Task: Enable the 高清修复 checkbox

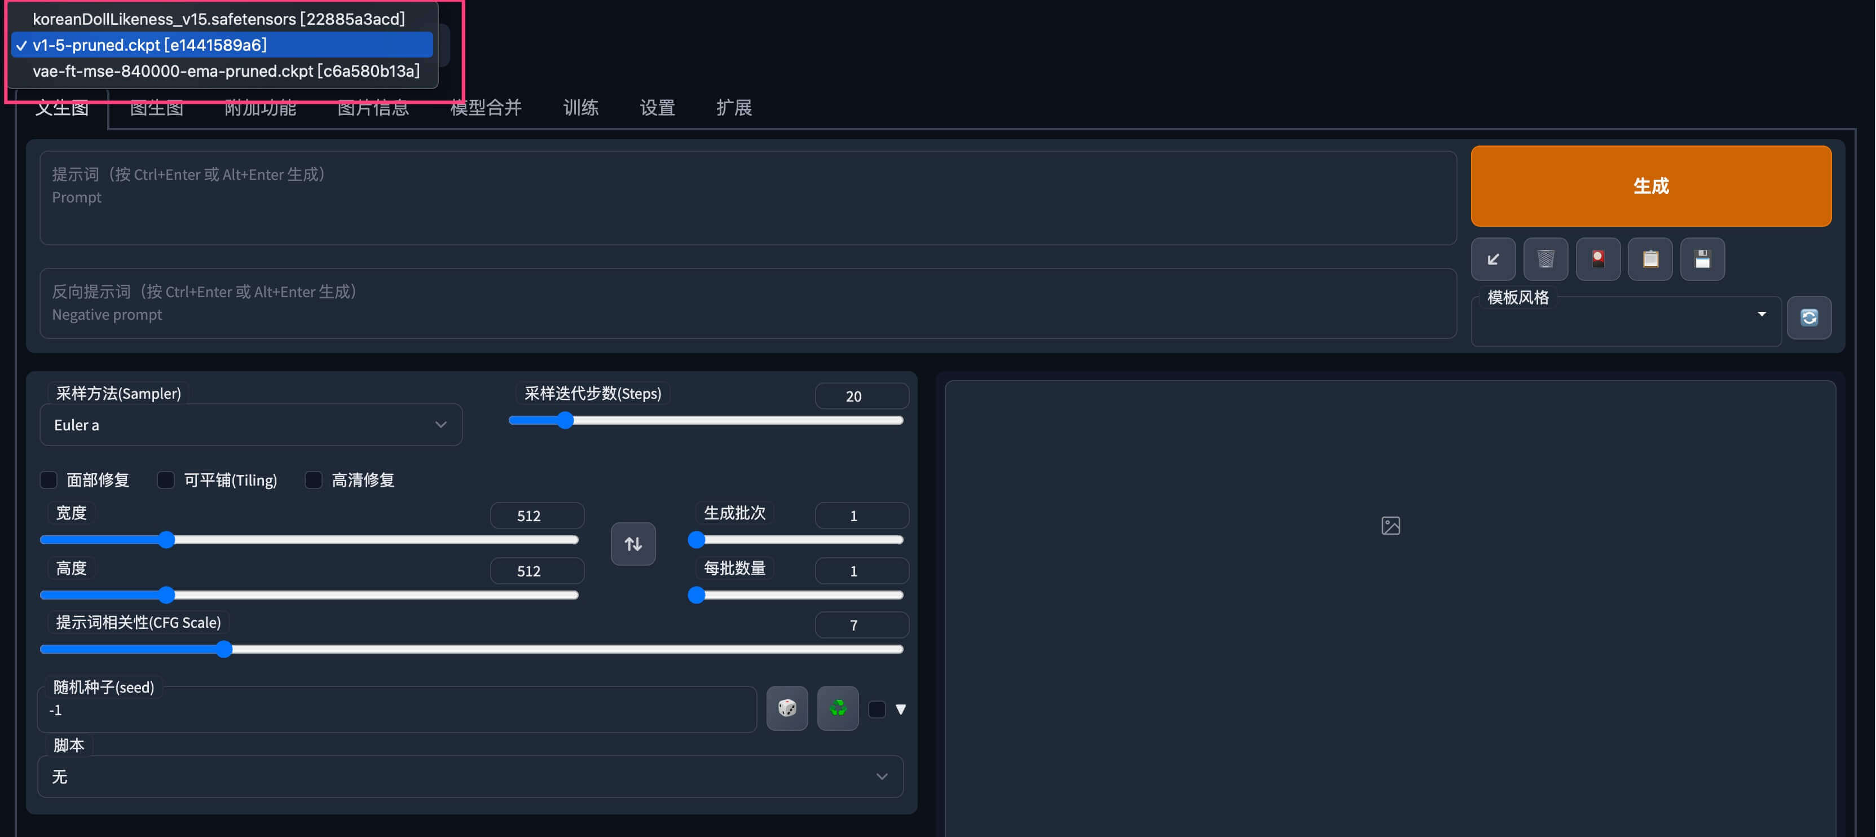Action: (314, 480)
